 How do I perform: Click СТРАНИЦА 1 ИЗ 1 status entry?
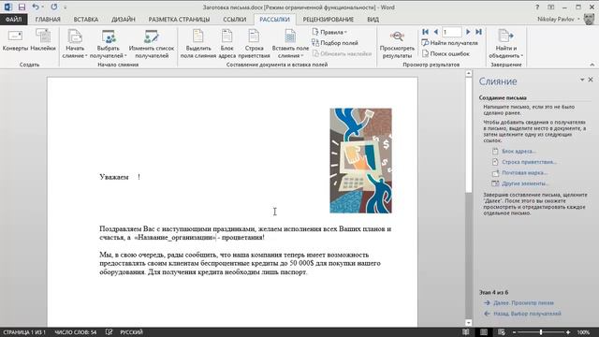[24, 332]
